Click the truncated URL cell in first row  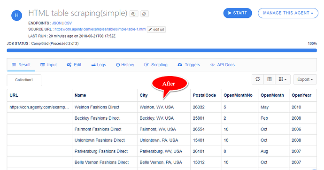(39, 107)
